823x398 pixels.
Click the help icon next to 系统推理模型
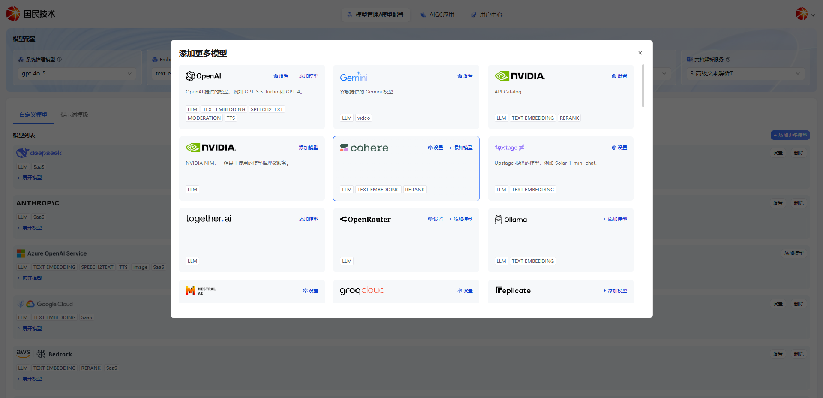pos(60,60)
